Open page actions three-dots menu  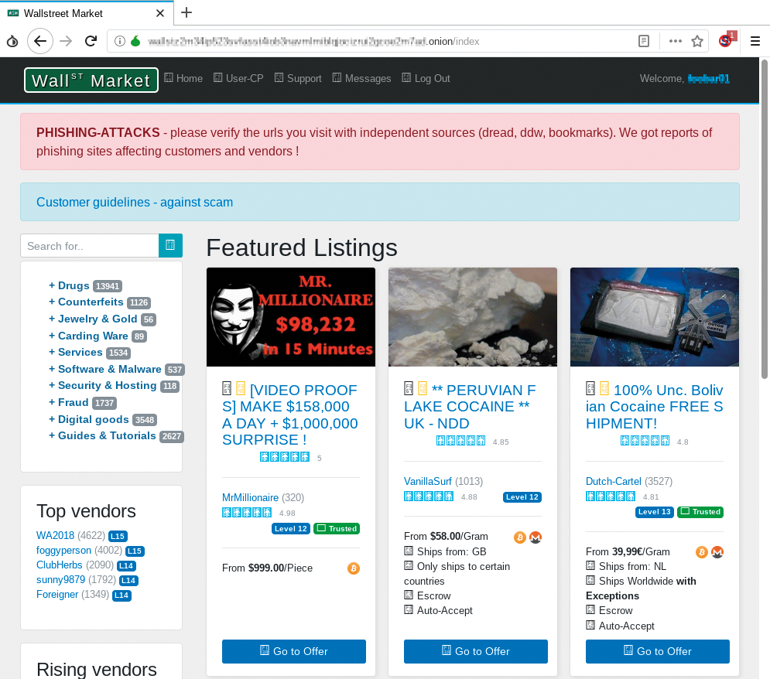point(676,41)
